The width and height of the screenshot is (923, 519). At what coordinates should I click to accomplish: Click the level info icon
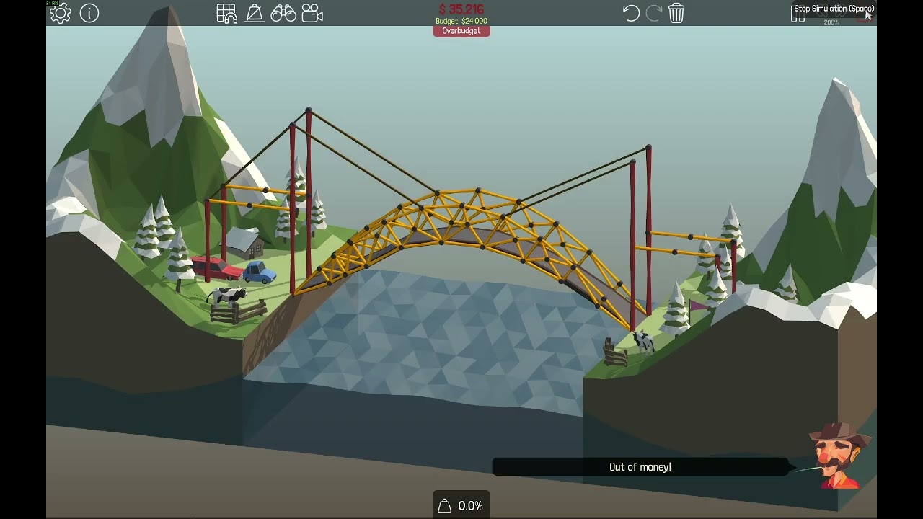89,13
